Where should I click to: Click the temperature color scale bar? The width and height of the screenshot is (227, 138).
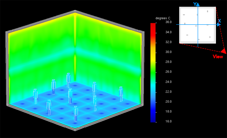tap(153, 73)
